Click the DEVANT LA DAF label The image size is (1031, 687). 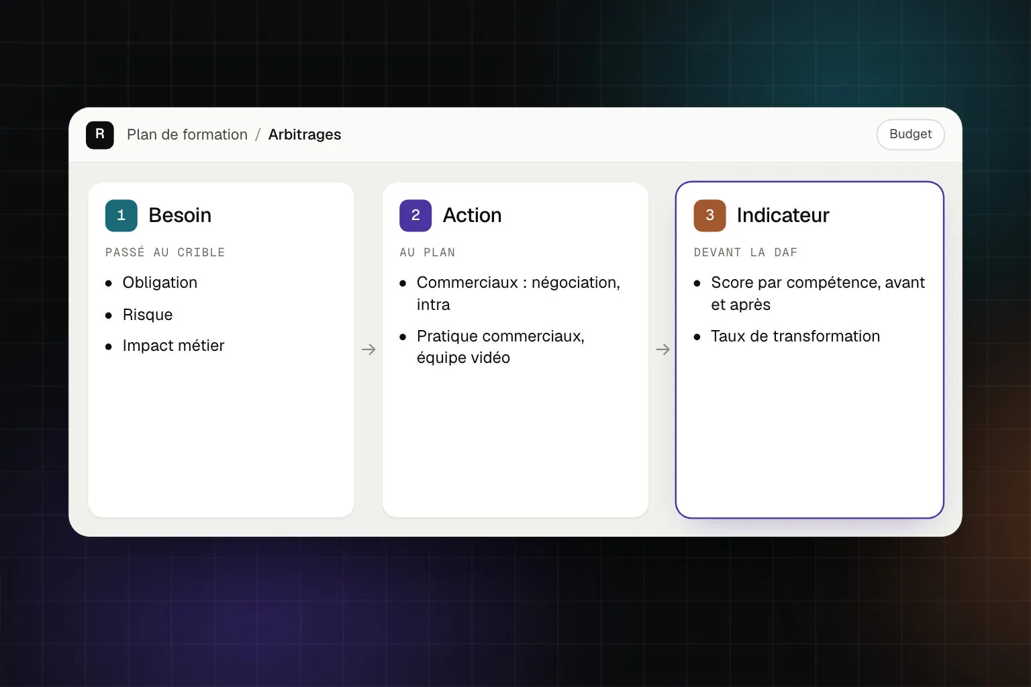[746, 252]
